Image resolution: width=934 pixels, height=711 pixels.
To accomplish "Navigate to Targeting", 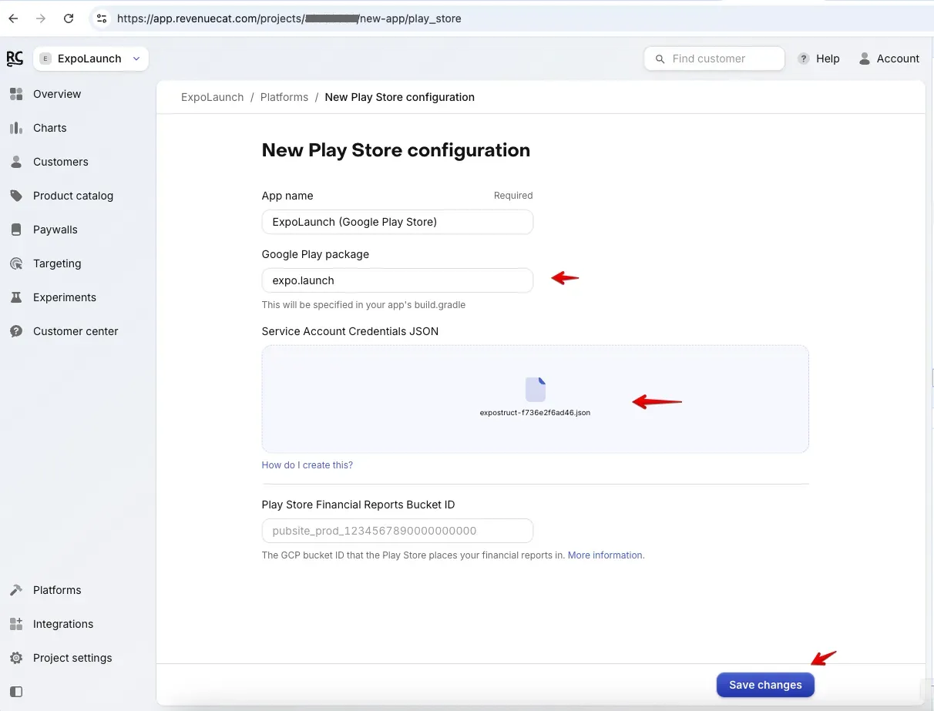I will [x=57, y=263].
